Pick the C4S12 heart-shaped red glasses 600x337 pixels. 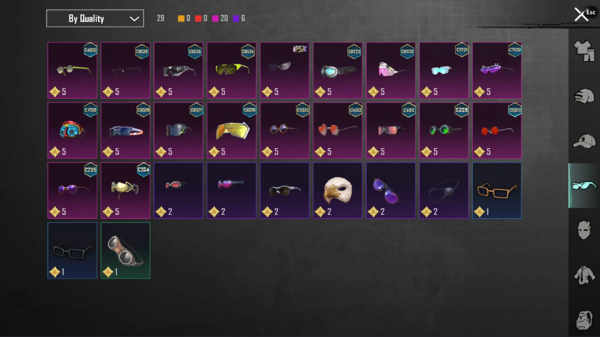338,130
